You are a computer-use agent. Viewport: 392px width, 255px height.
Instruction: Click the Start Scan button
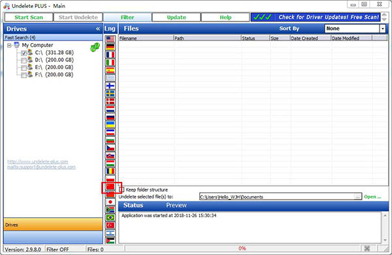pos(29,17)
